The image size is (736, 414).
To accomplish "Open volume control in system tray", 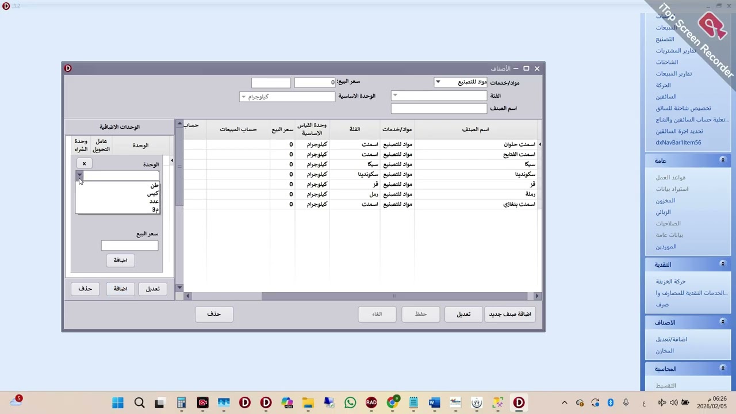I will (x=673, y=403).
